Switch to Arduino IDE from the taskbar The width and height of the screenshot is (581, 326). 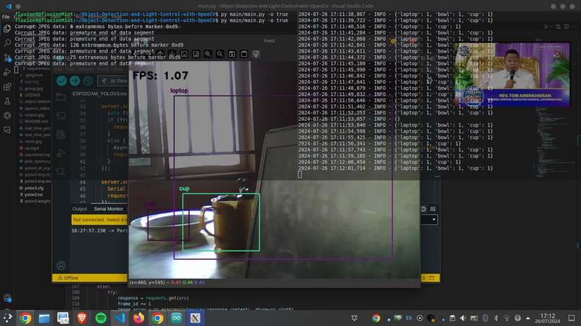point(177,318)
